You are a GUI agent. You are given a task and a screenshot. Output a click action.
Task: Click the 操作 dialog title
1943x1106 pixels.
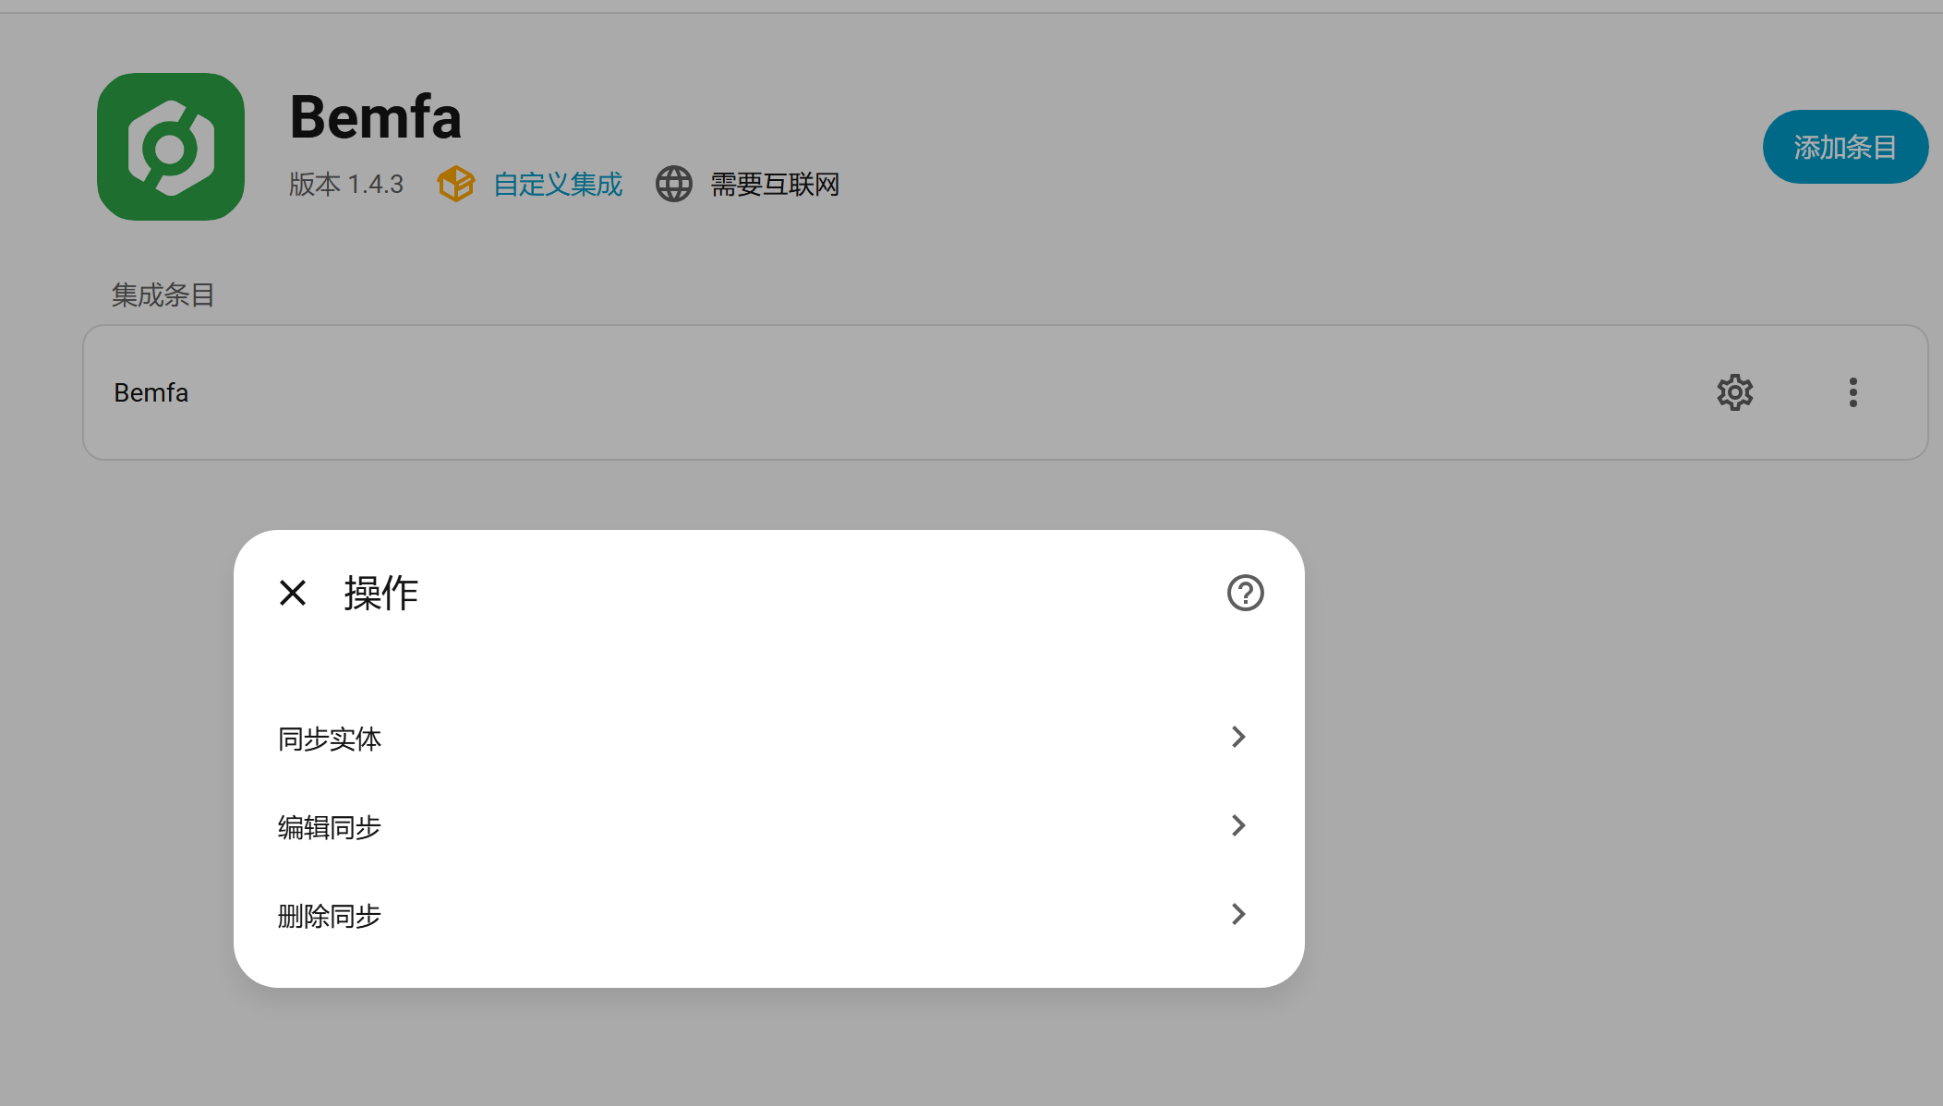pos(381,593)
